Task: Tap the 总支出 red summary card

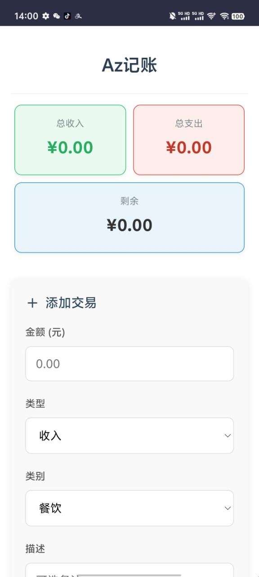Action: 189,140
